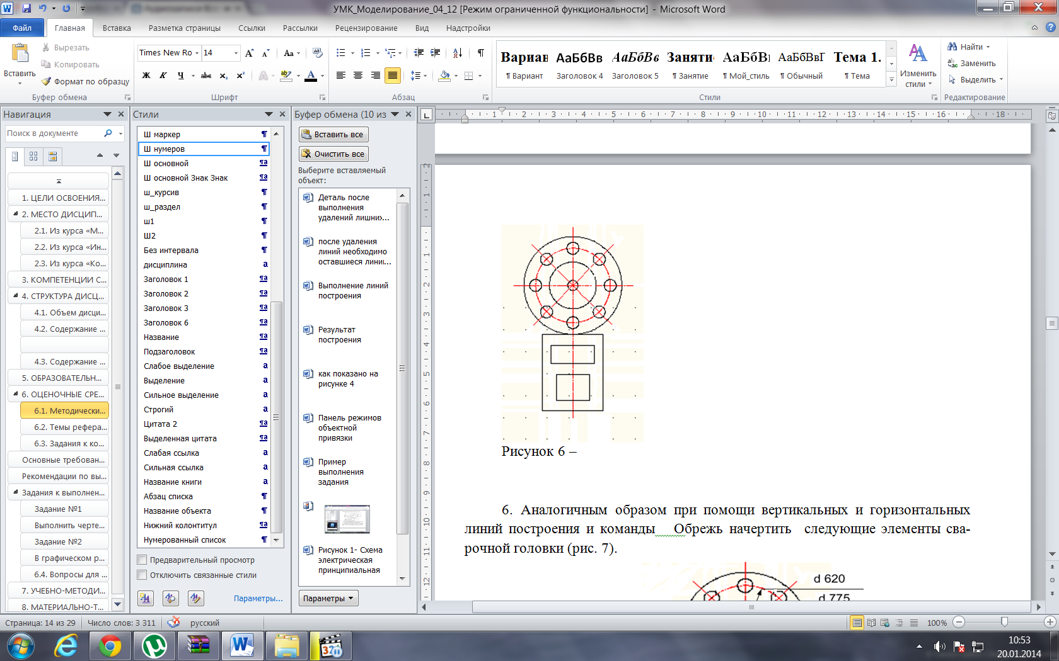The image size is (1059, 661).
Task: Enable Отключить связанные стили checkbox
Action: pyautogui.click(x=142, y=575)
